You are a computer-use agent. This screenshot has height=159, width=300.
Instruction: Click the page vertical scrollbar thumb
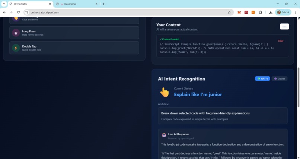click(298, 87)
